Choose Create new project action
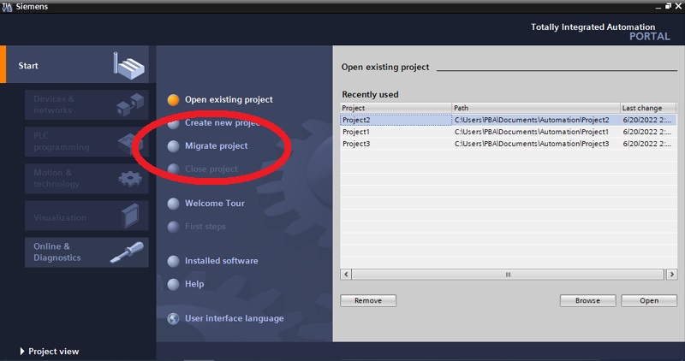This screenshot has height=361, width=685. pyautogui.click(x=223, y=122)
